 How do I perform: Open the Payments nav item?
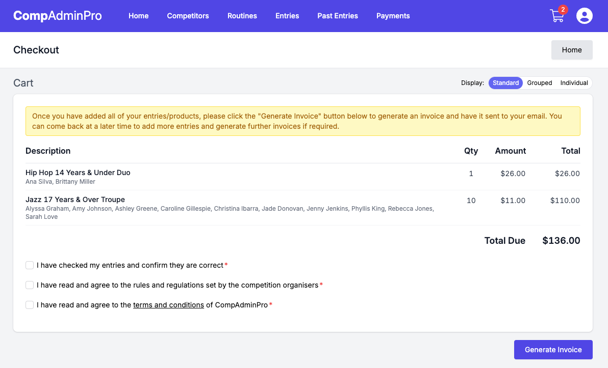(x=393, y=16)
